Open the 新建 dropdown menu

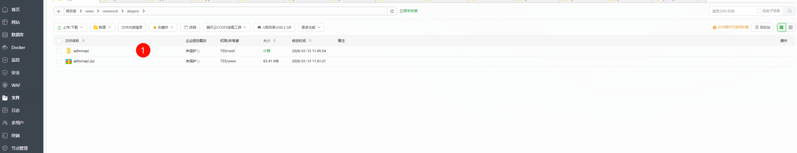tap(102, 27)
